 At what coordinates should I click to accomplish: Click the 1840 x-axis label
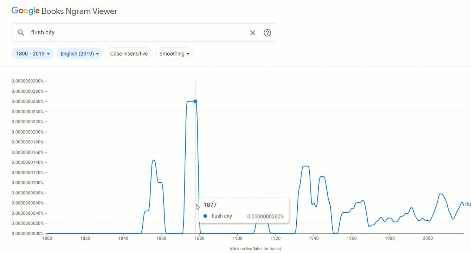click(123, 238)
